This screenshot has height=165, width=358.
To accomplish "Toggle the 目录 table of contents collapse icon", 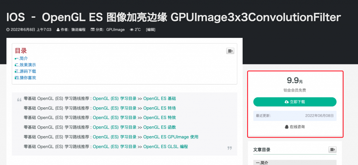I will (230, 51).
